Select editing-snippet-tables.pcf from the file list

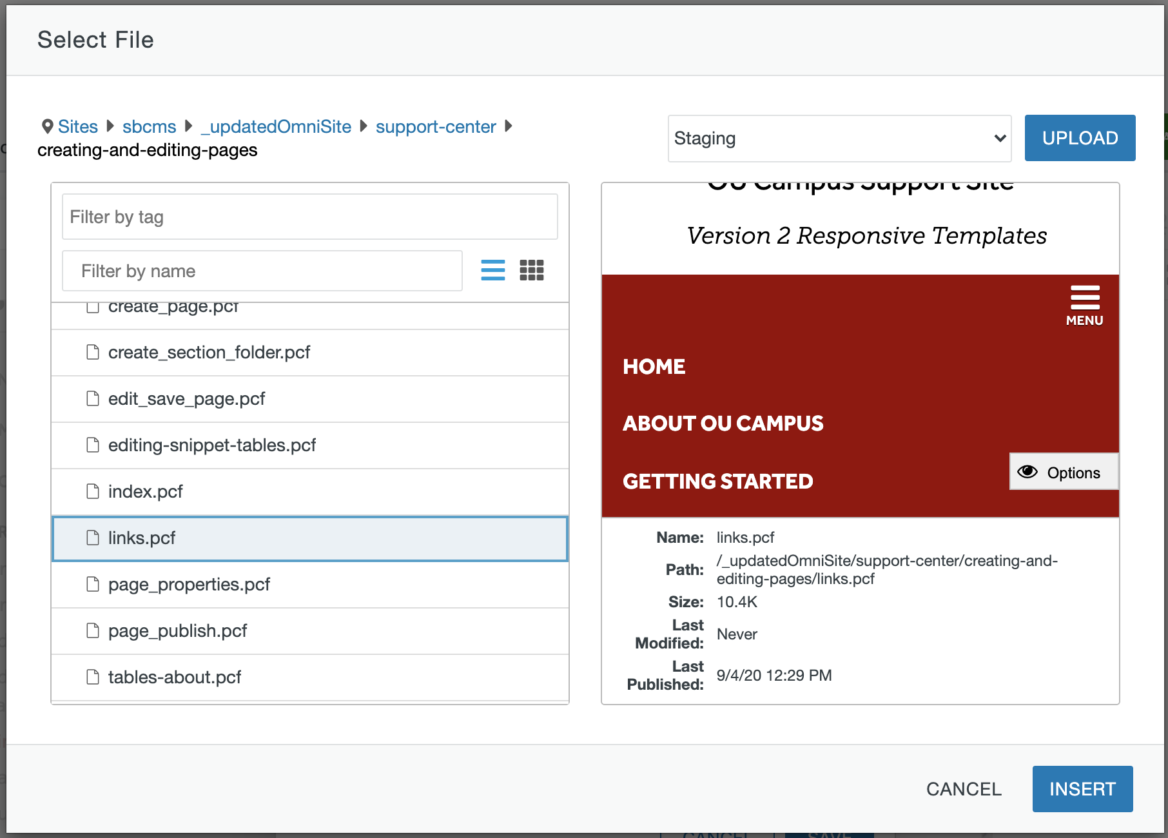pos(211,445)
